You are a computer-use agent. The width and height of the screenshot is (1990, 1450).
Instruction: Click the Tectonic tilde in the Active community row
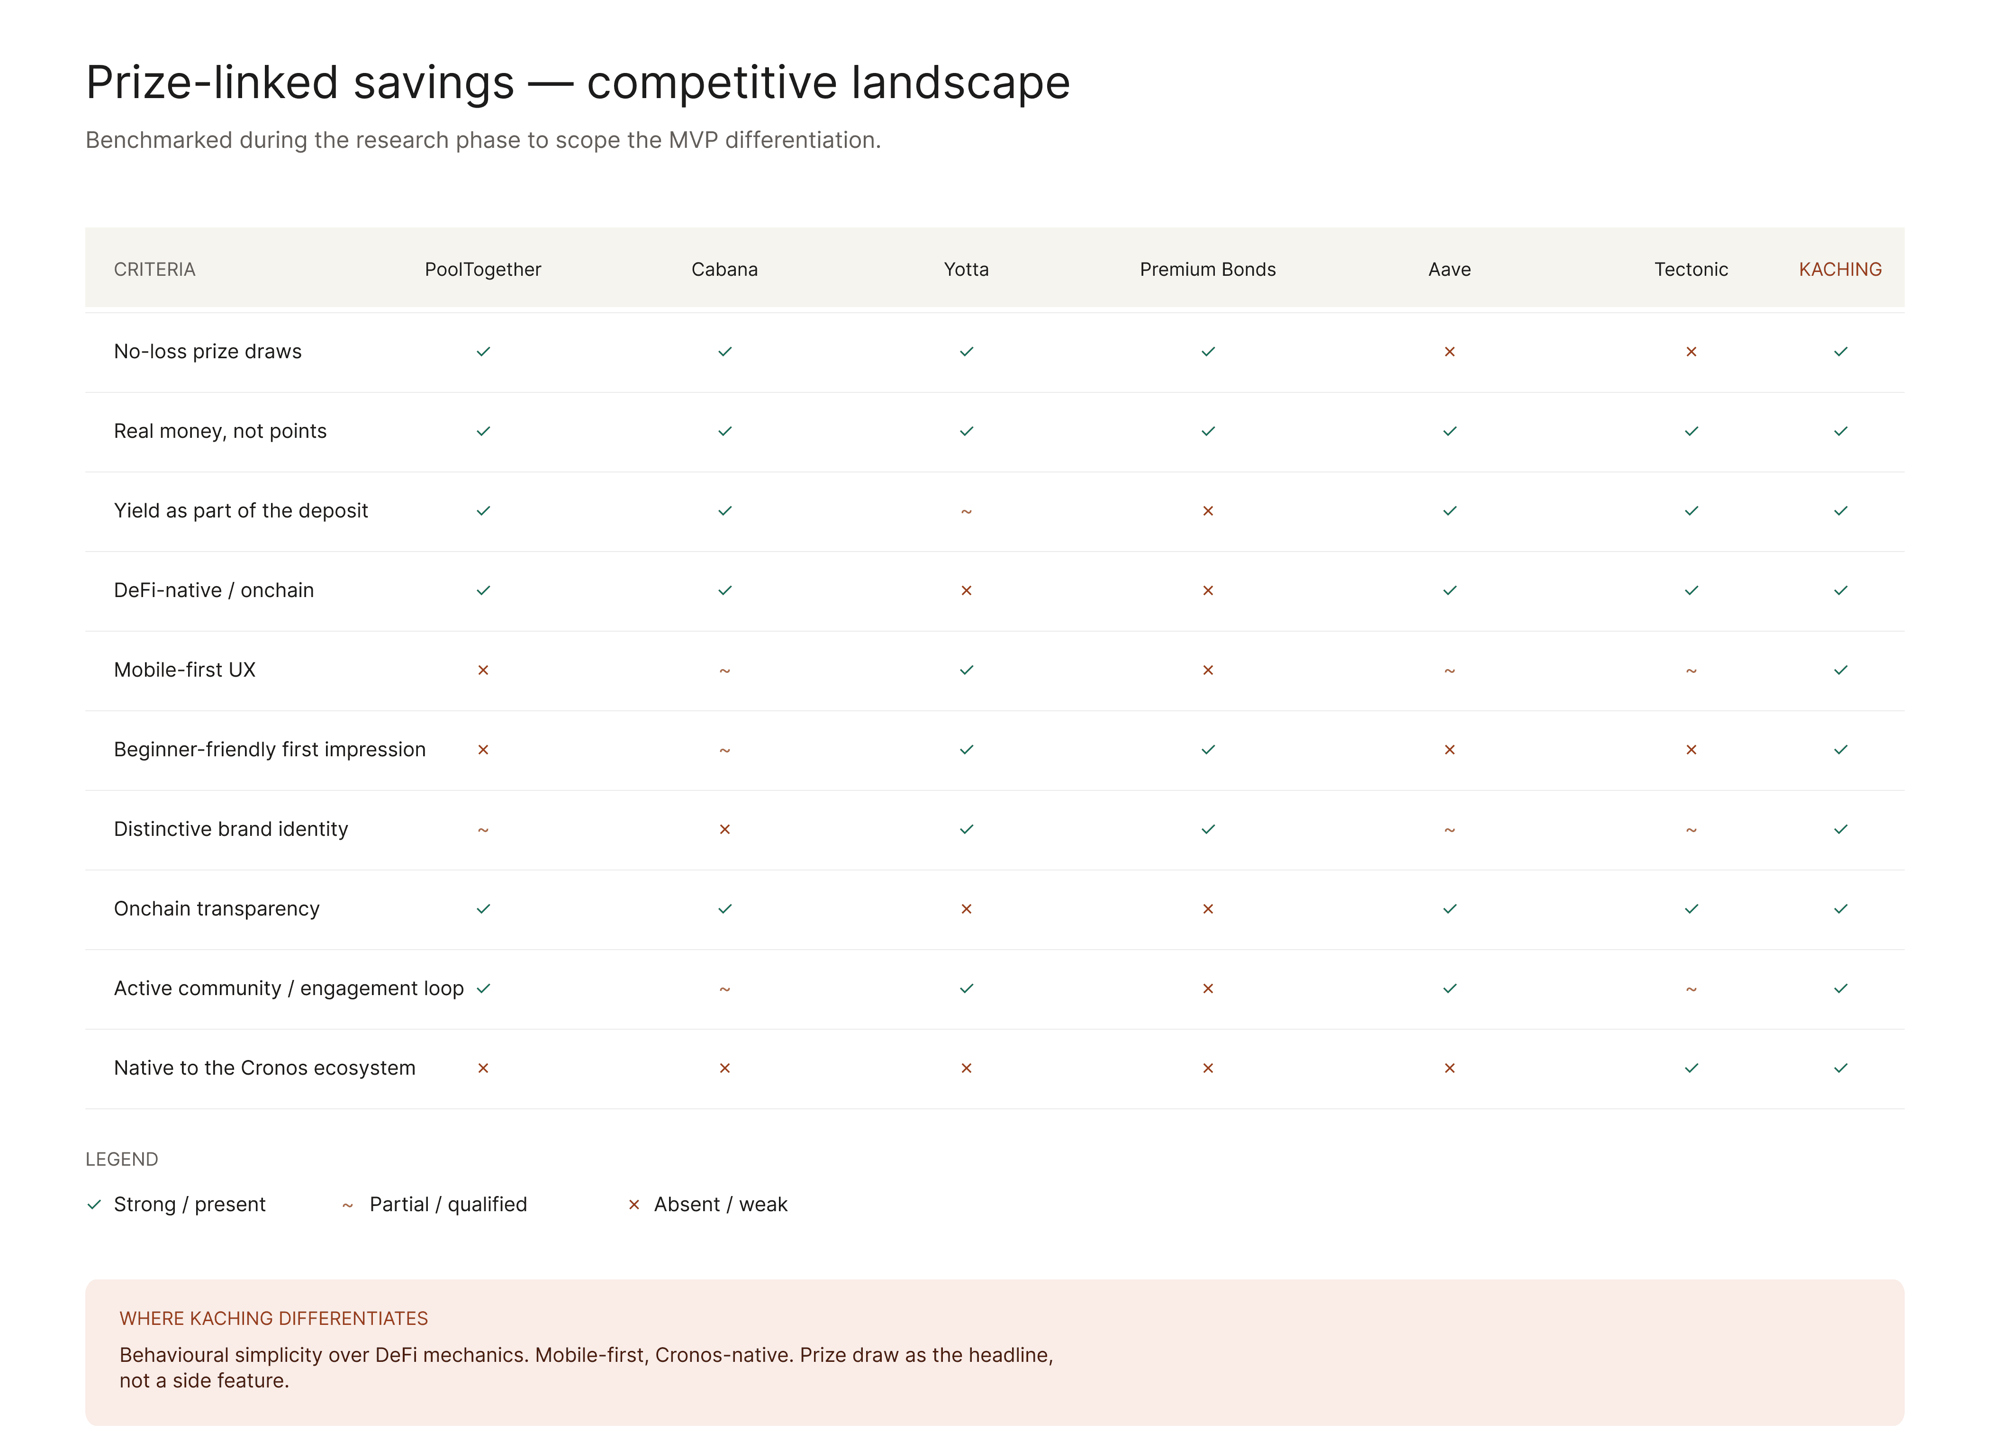1691,989
